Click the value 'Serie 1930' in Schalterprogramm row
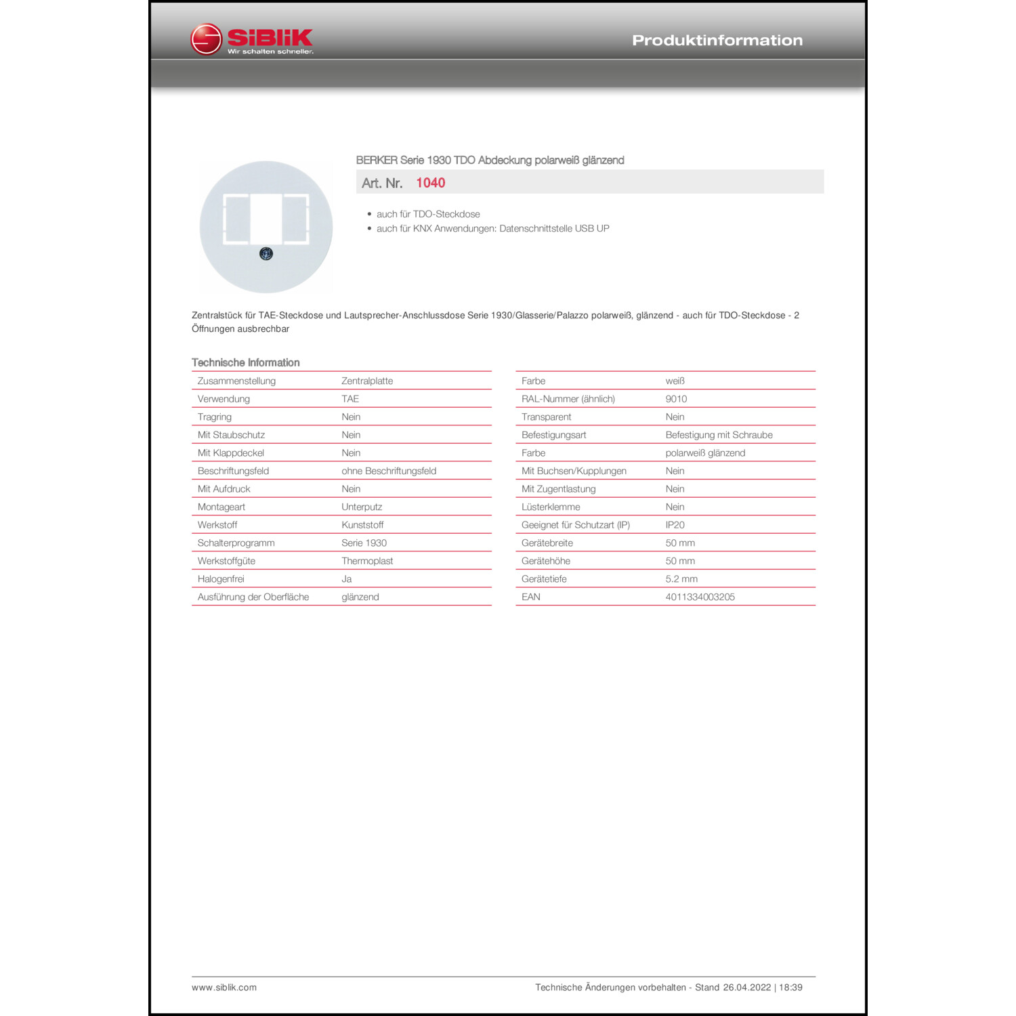Image resolution: width=1016 pixels, height=1016 pixels. pos(364,543)
